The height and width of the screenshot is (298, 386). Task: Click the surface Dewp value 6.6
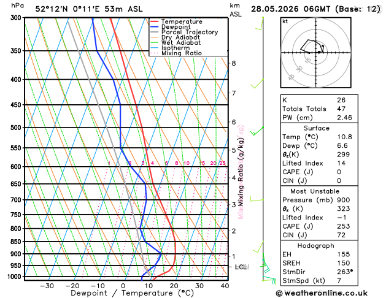[342, 146]
